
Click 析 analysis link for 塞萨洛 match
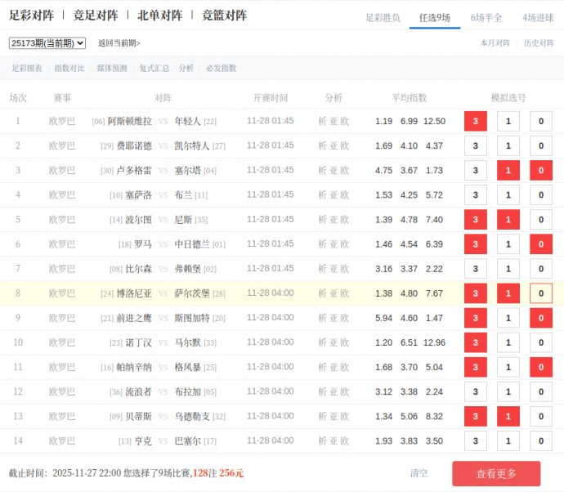[x=322, y=195]
